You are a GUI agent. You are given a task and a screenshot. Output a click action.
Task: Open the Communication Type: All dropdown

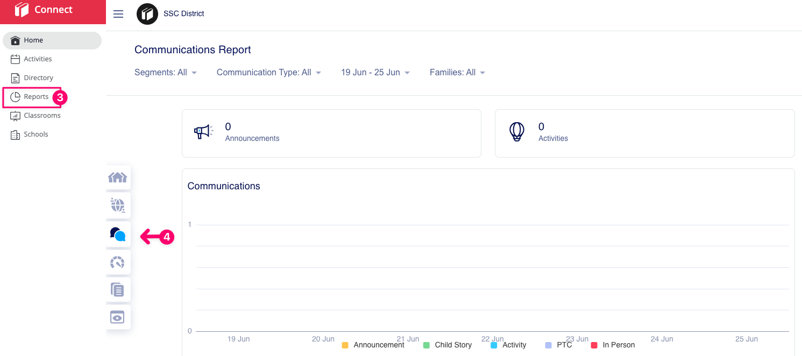[x=269, y=73]
